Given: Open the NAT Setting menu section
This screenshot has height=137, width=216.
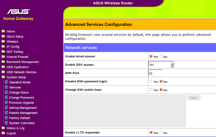Looking at the screenshot, I should [x=15, y=52].
